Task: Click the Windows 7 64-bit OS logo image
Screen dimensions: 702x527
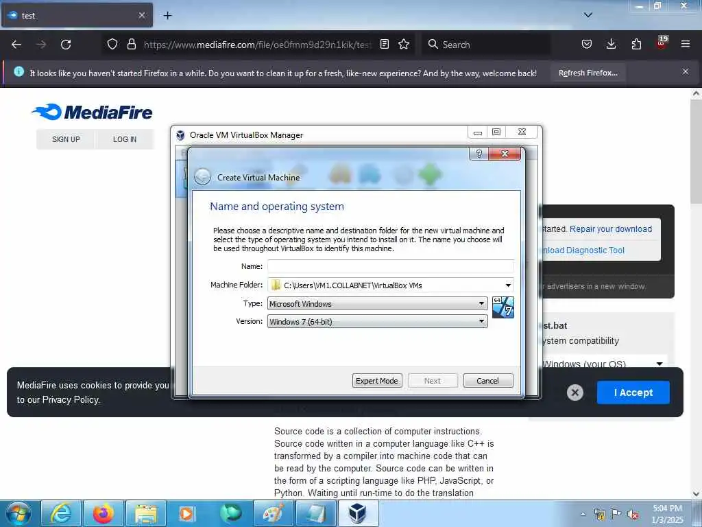Action: coord(503,307)
